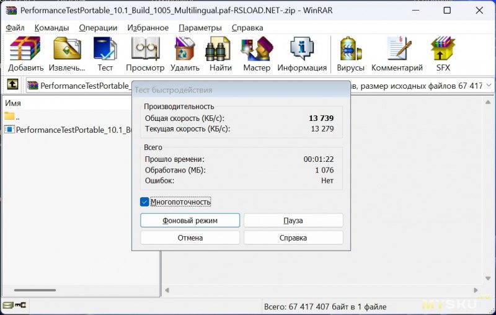Click the current speed value 13 279

[322, 129]
